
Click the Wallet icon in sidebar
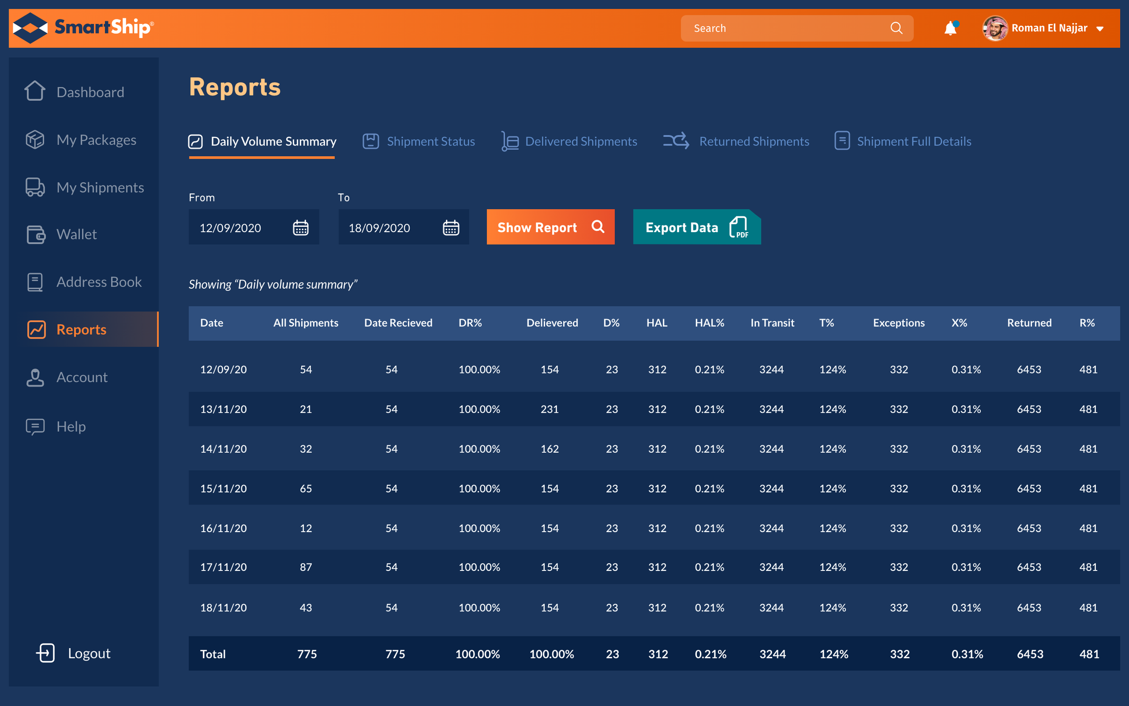36,234
